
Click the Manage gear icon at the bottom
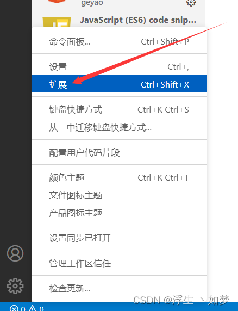[x=15, y=286]
